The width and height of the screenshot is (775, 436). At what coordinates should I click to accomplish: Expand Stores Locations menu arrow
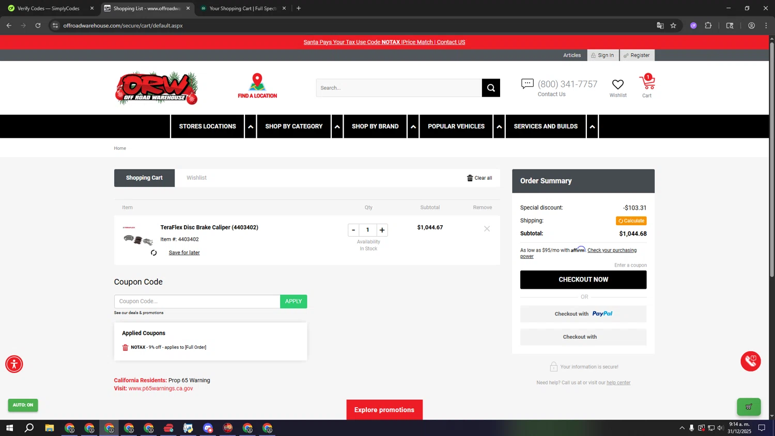251,127
